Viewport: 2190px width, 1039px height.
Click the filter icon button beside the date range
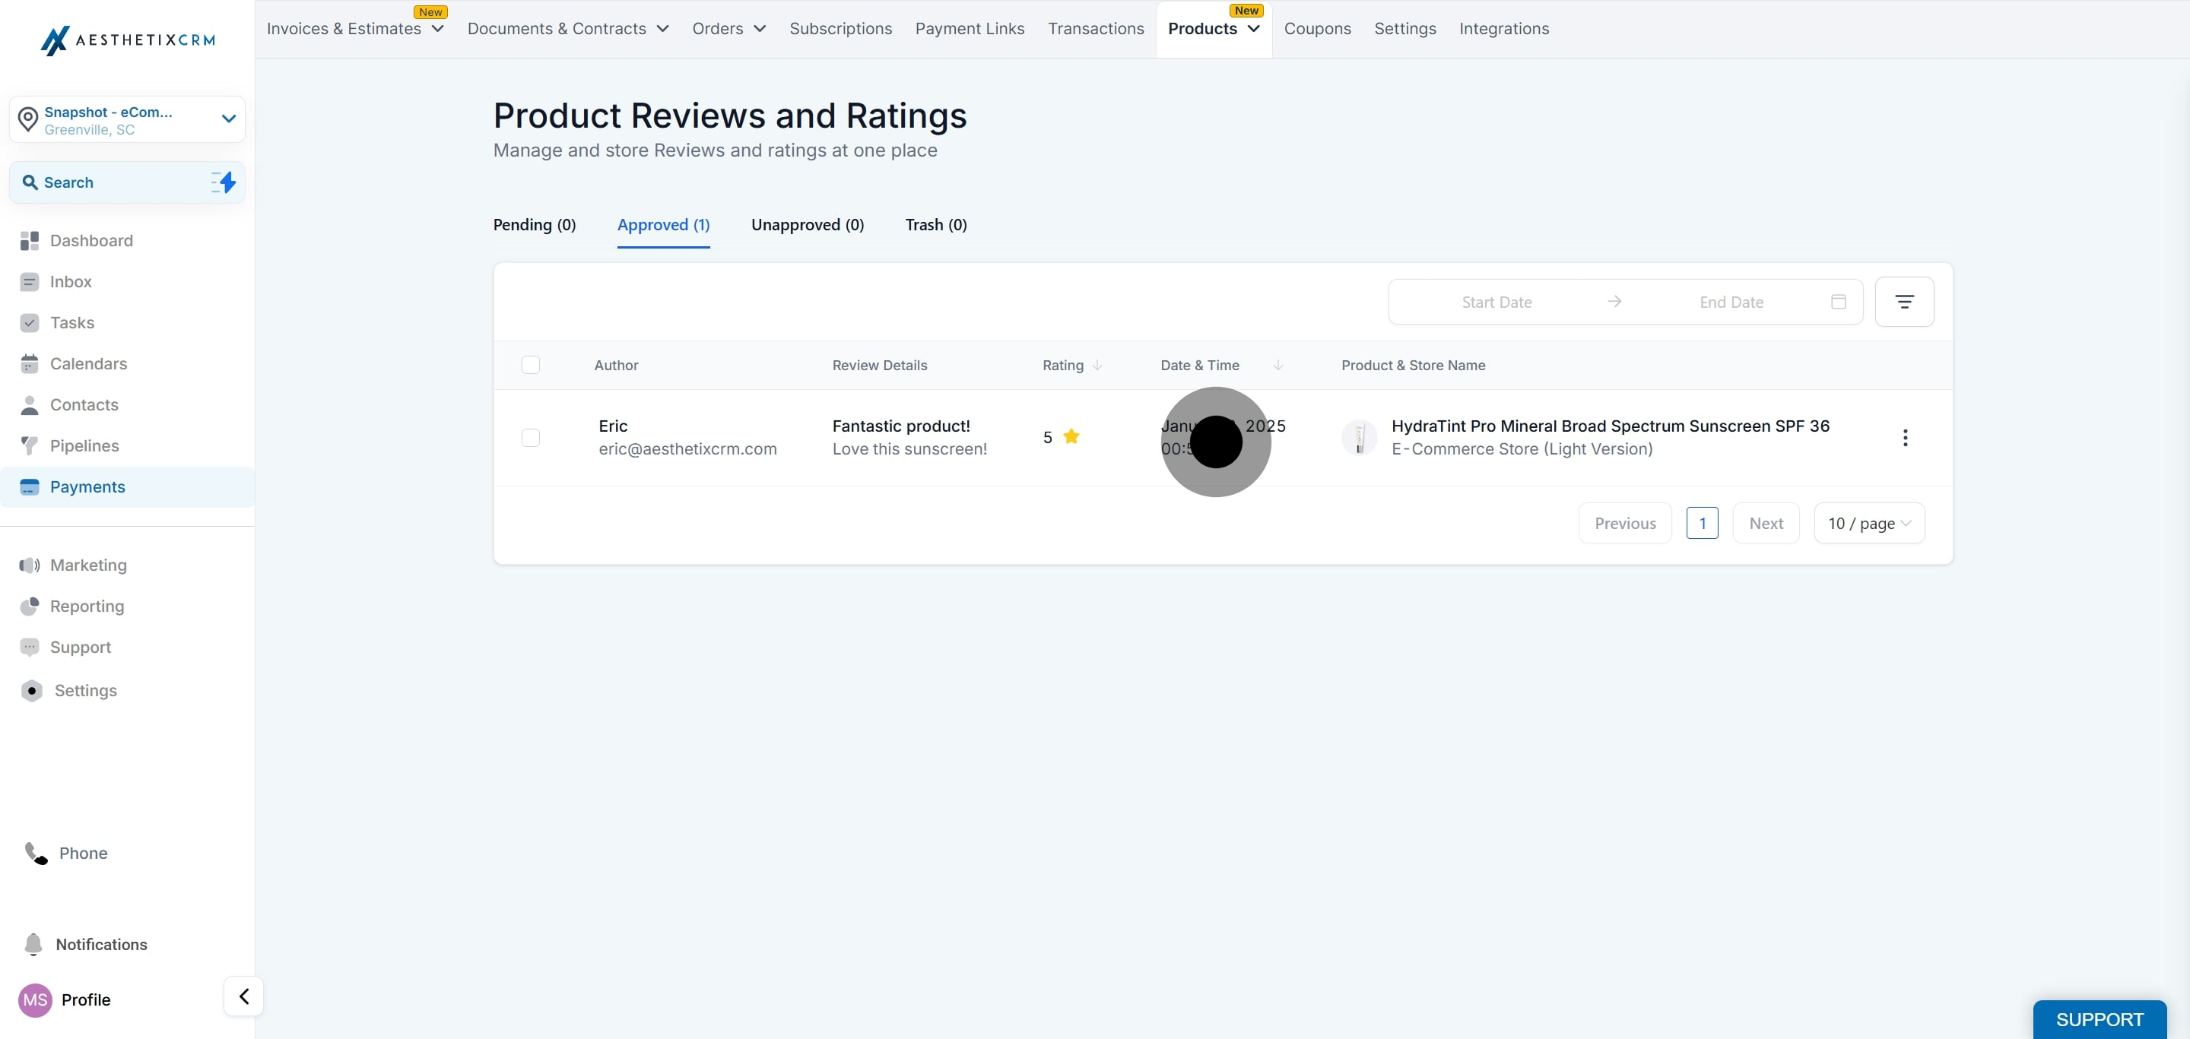point(1903,302)
